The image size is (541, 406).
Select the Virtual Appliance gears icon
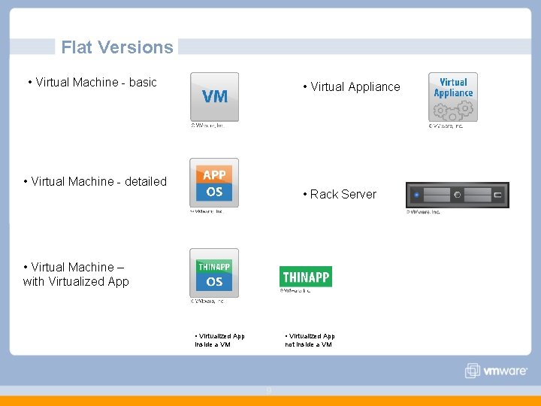[x=453, y=97]
